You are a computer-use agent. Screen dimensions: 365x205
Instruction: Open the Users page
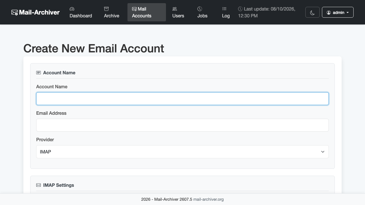coord(178,12)
